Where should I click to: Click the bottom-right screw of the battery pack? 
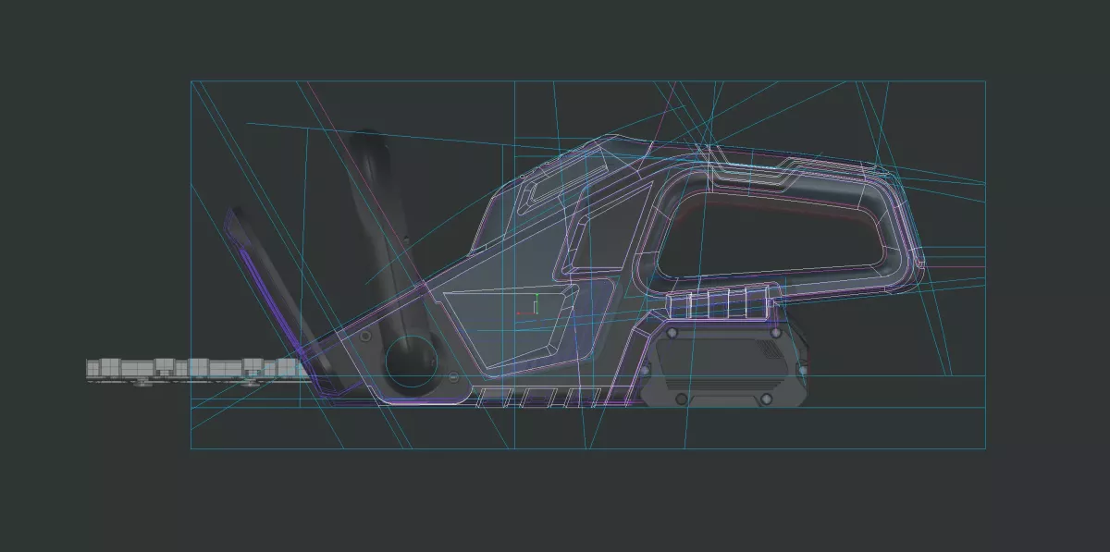pyautogui.click(x=766, y=399)
